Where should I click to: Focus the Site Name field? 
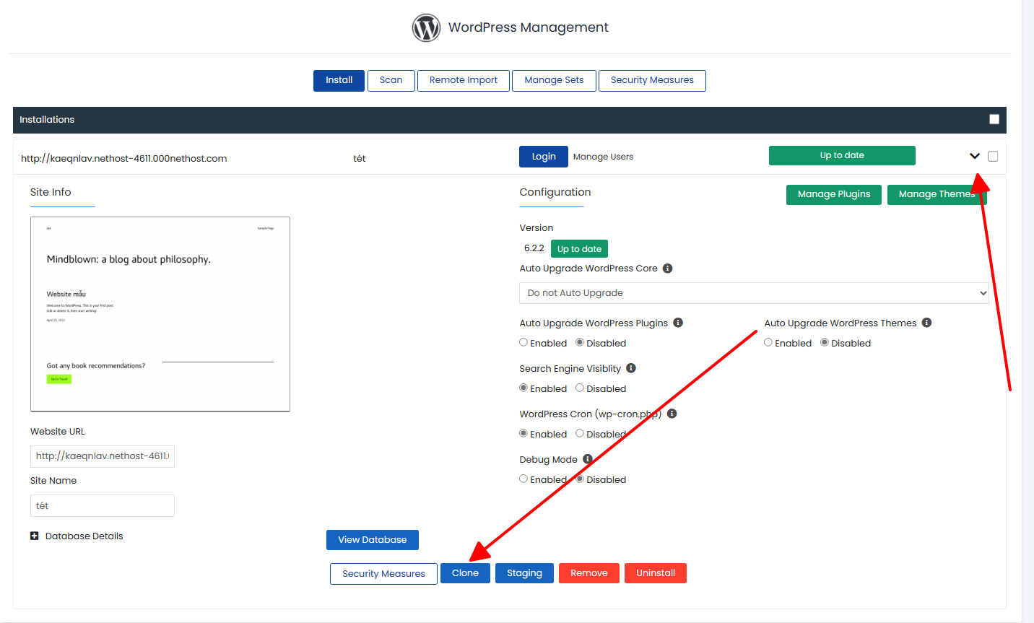click(103, 506)
